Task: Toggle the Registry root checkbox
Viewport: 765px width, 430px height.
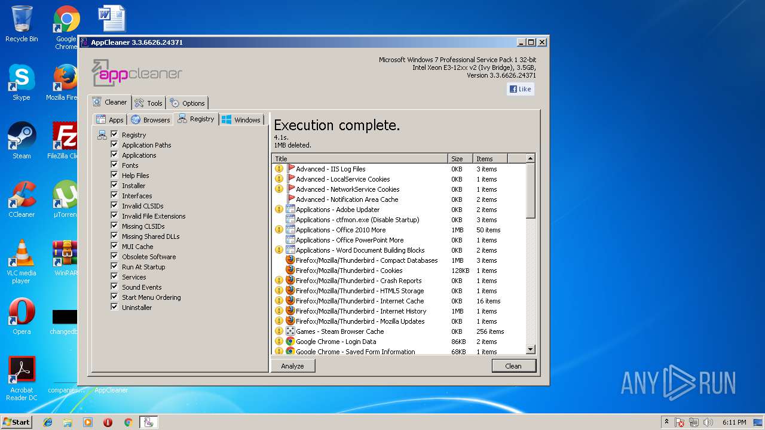Action: (114, 134)
